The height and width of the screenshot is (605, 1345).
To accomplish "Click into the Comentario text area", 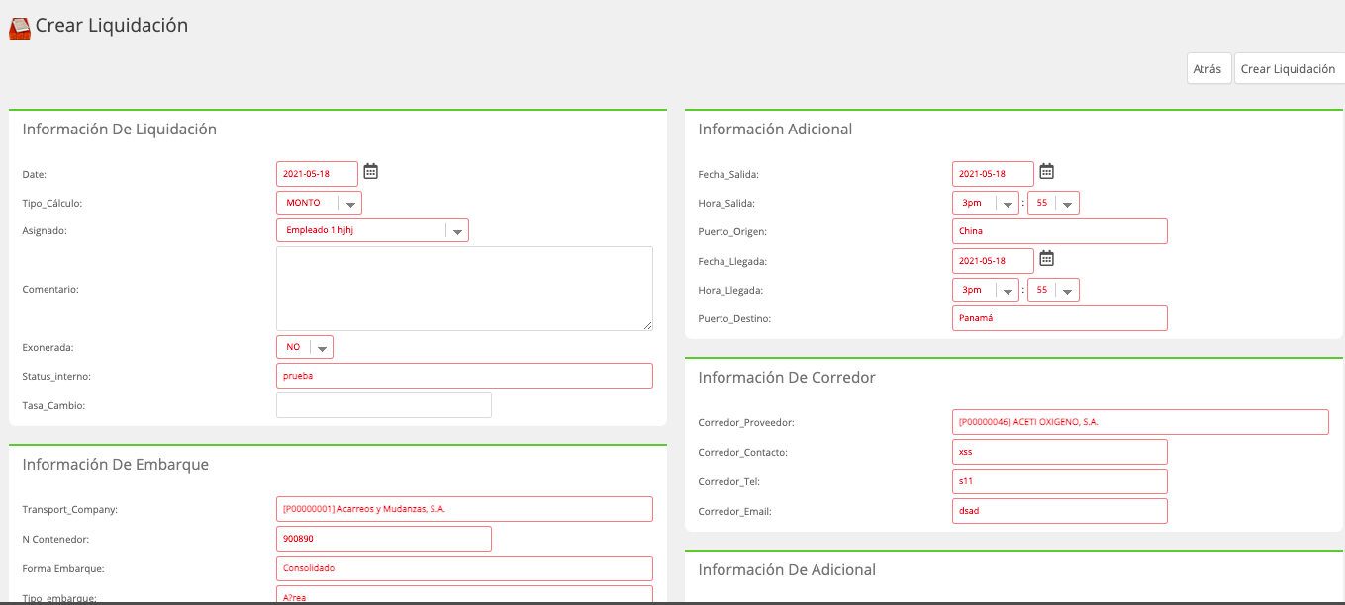I will click(x=464, y=289).
